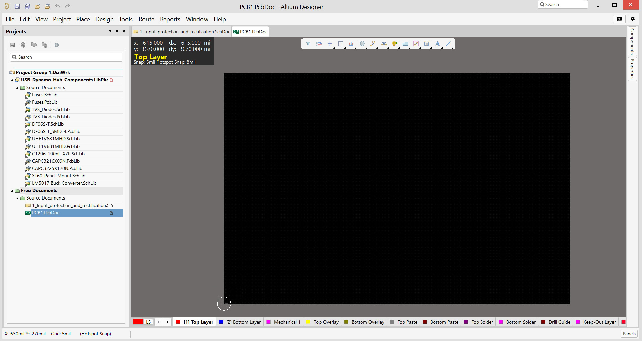The image size is (642, 341).
Task: Toggle the Snapping magnet tool
Action: (x=319, y=44)
